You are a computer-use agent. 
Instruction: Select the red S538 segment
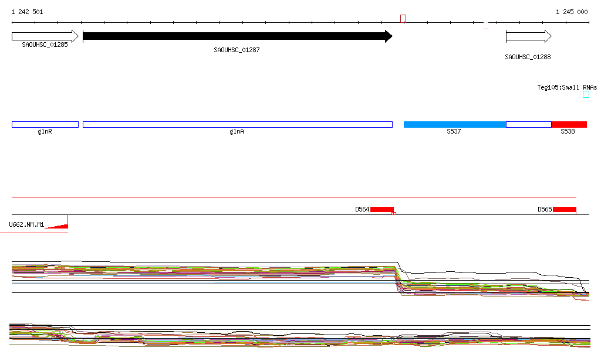coord(569,124)
